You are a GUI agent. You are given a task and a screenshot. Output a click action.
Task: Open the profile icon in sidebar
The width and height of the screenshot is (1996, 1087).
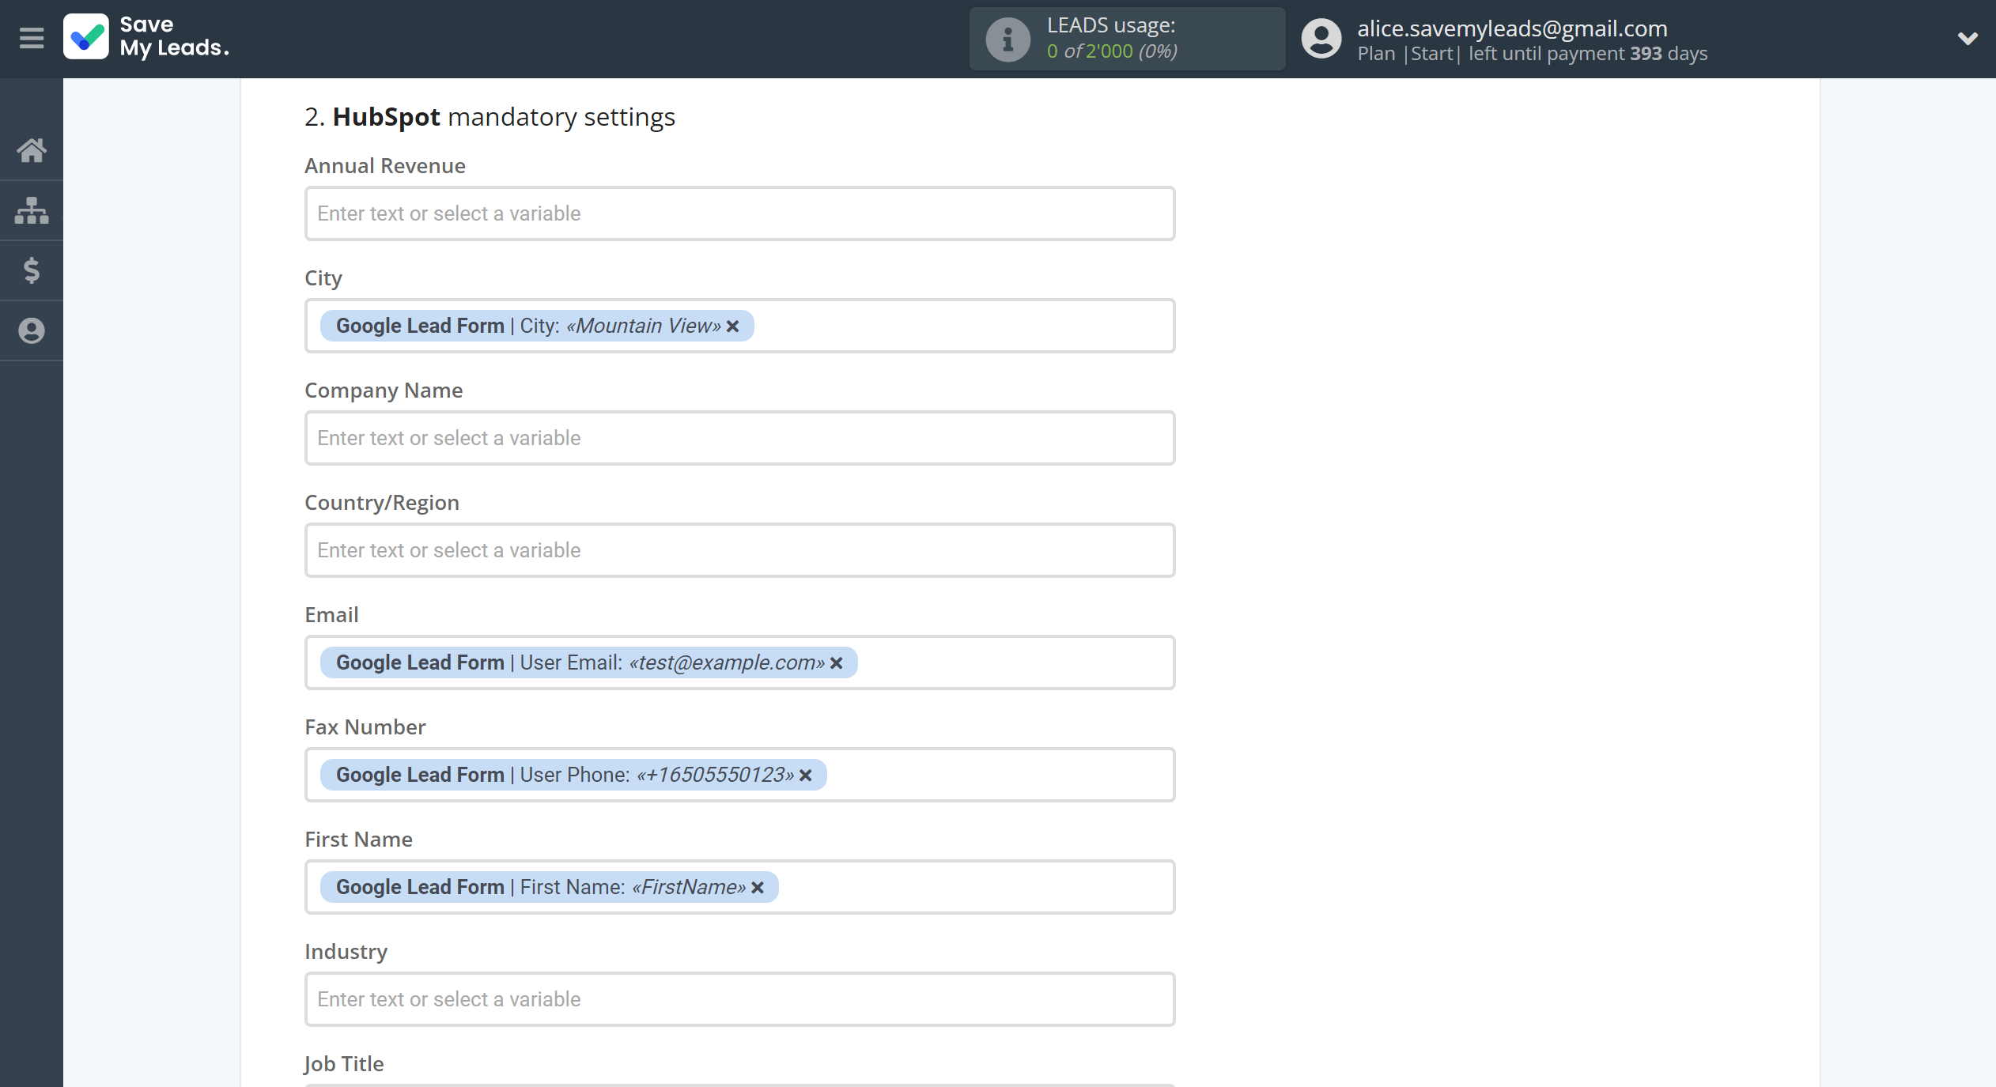(x=32, y=330)
